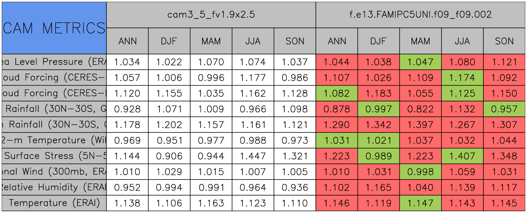Click SON header under cam3_5_fv1.9x2.5
Screen dimensions: 527x213
pyautogui.click(x=295, y=41)
